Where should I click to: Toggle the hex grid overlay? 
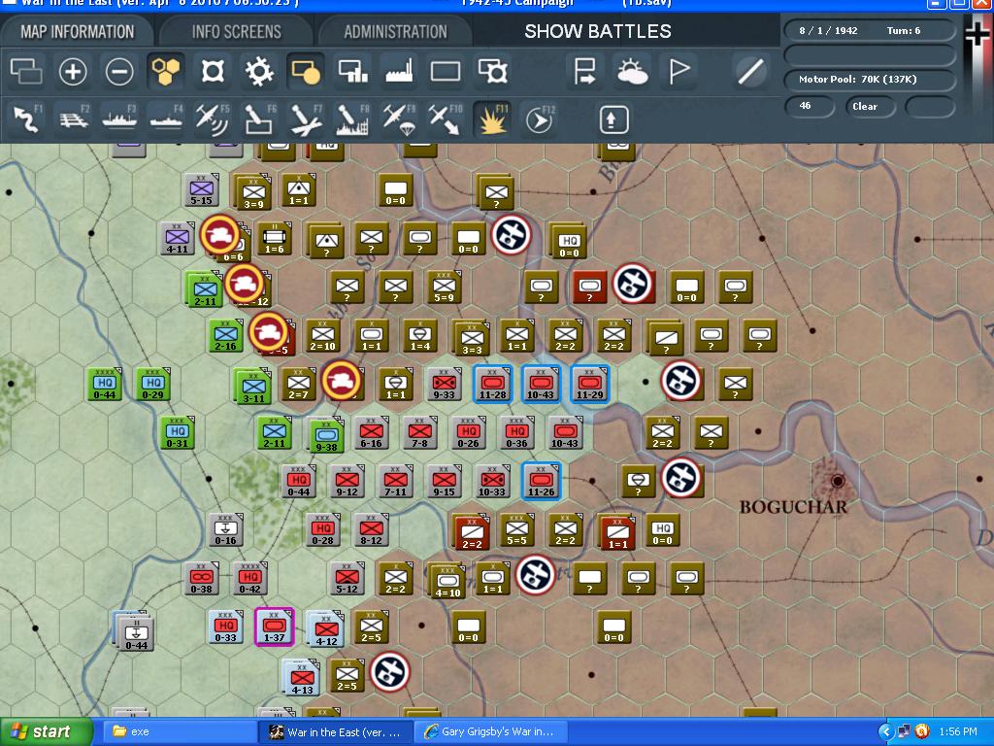click(x=165, y=71)
